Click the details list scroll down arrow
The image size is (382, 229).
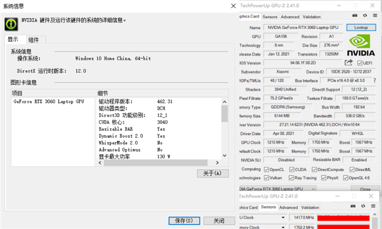tap(224, 156)
